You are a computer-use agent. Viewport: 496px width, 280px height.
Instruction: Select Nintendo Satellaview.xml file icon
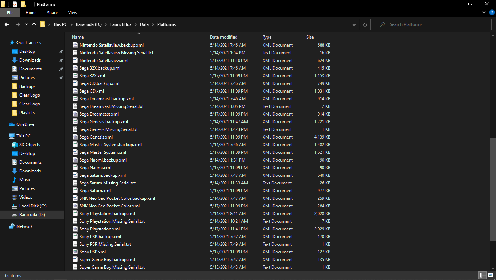[x=75, y=61]
